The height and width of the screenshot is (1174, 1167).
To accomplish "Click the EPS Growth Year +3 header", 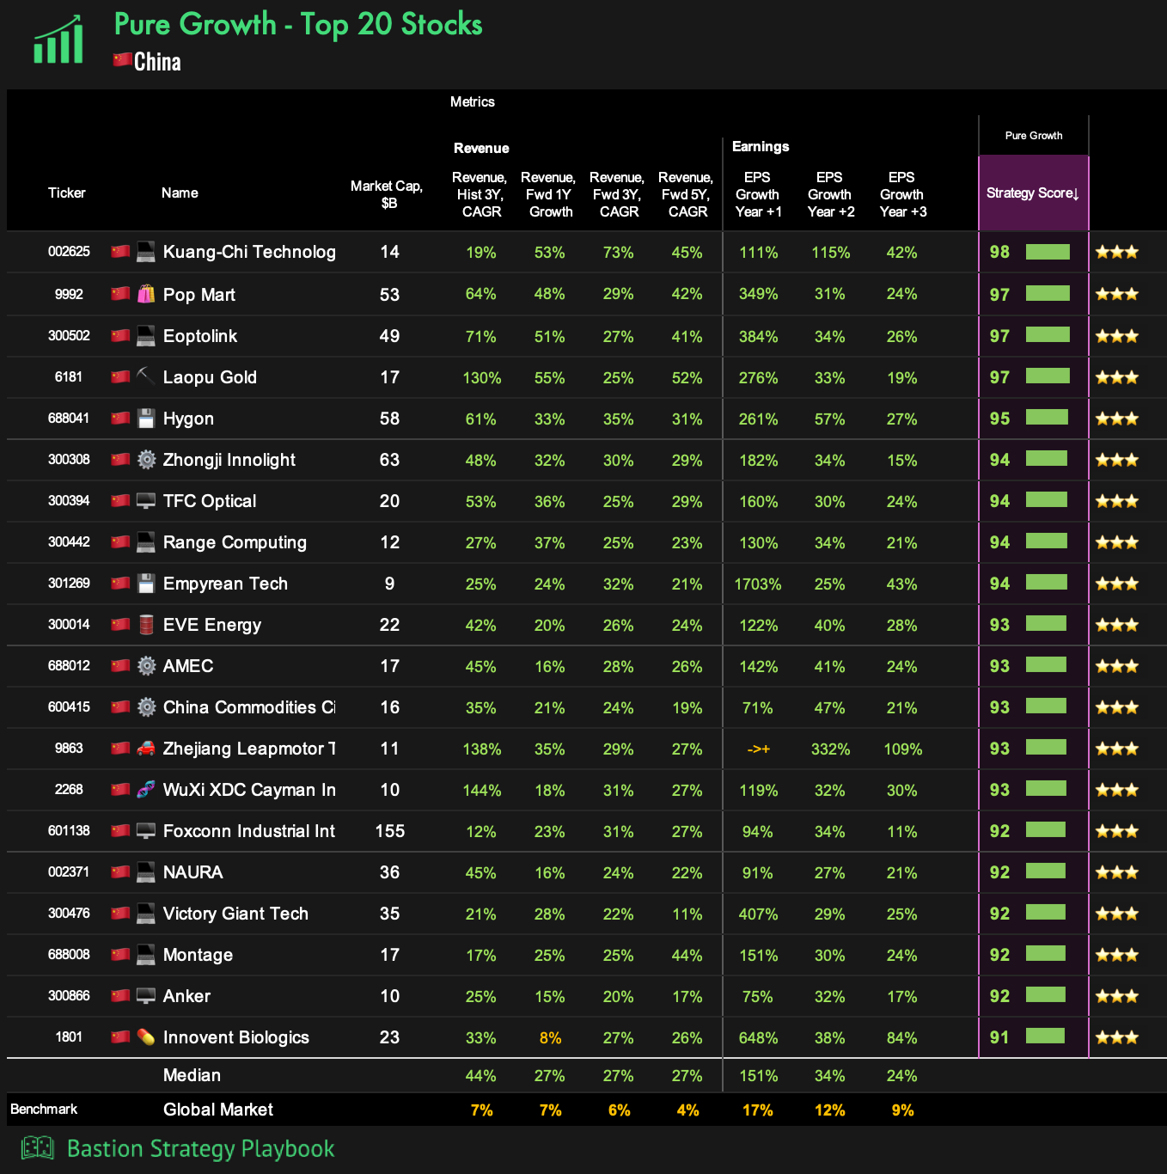I will 902,194.
